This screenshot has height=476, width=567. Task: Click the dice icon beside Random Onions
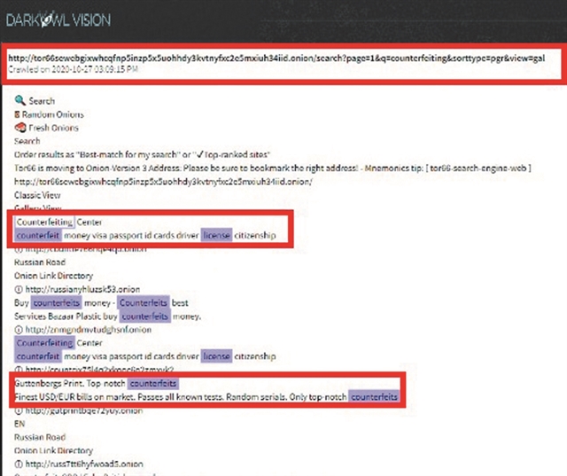click(x=18, y=114)
